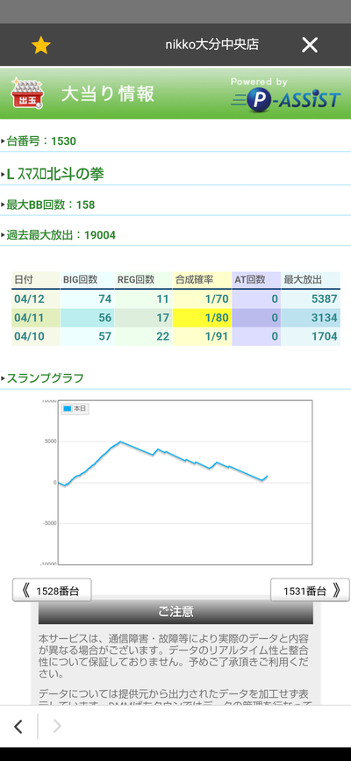Viewport: 351px width, 761px height.
Task: Tap the 大当り情報 banner heading
Action: click(x=107, y=93)
